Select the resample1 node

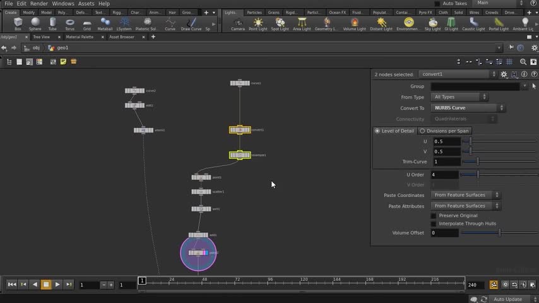pyautogui.click(x=240, y=155)
